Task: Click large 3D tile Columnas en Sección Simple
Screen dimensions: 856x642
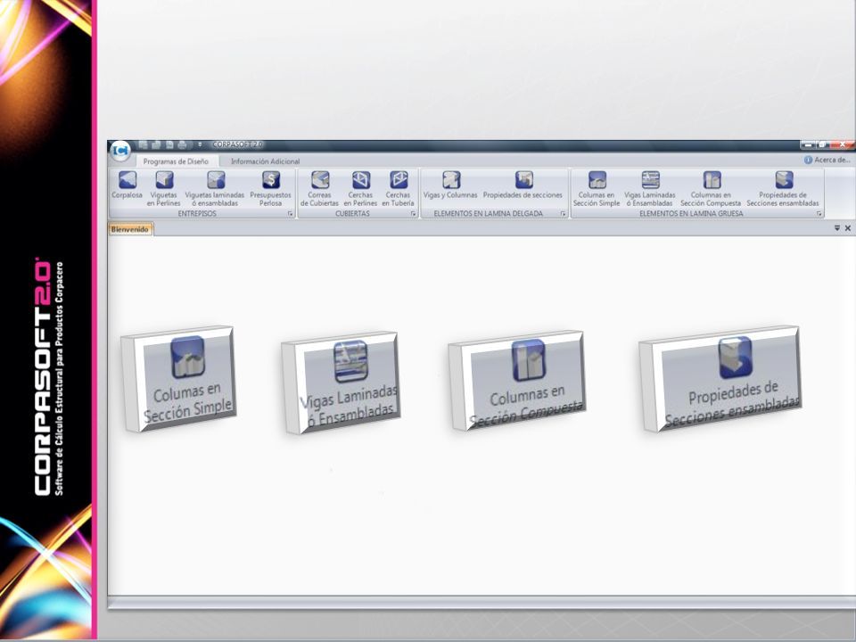Action: [x=178, y=378]
